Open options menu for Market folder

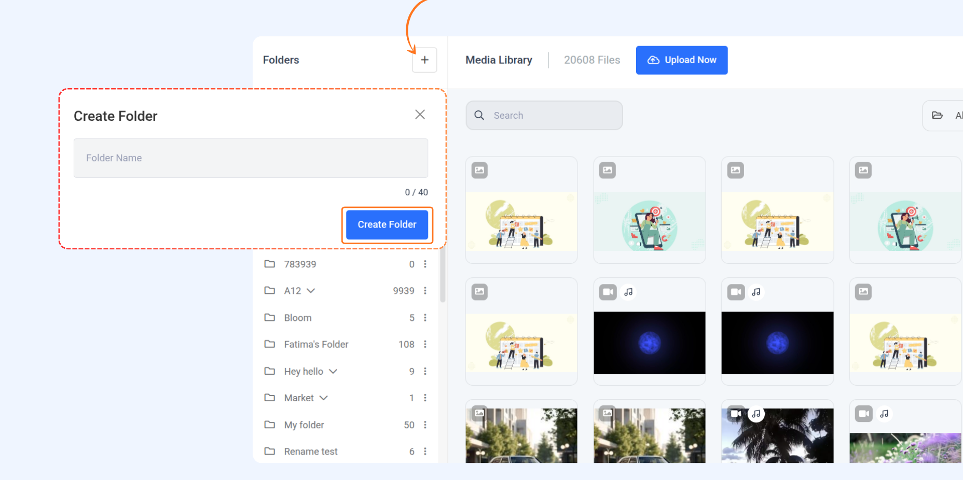click(x=425, y=398)
